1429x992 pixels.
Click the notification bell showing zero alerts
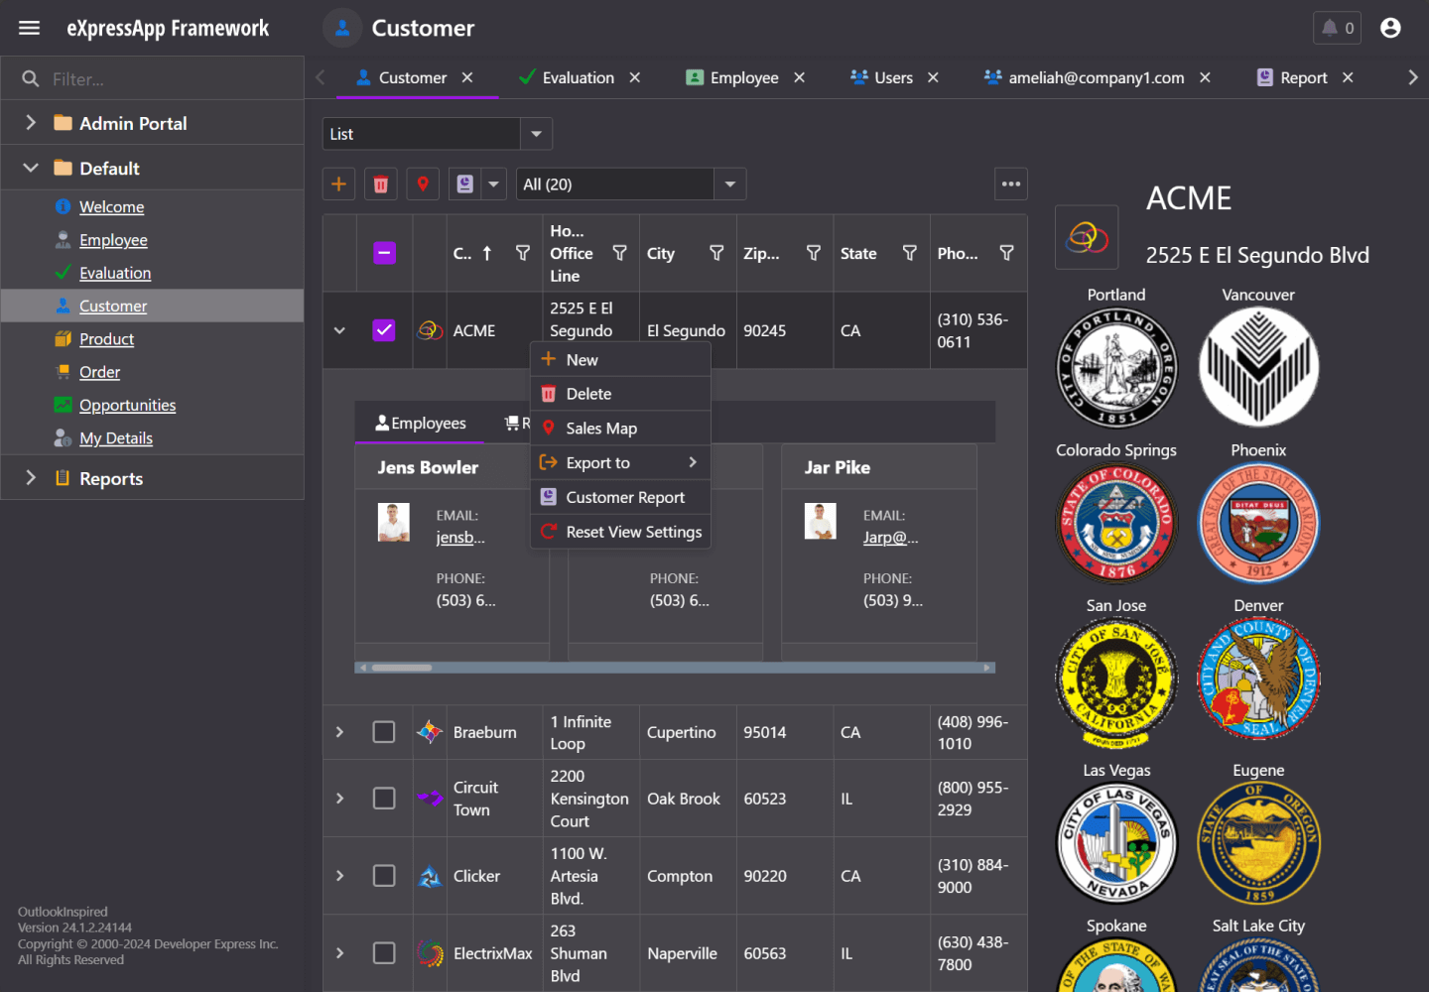[1337, 27]
